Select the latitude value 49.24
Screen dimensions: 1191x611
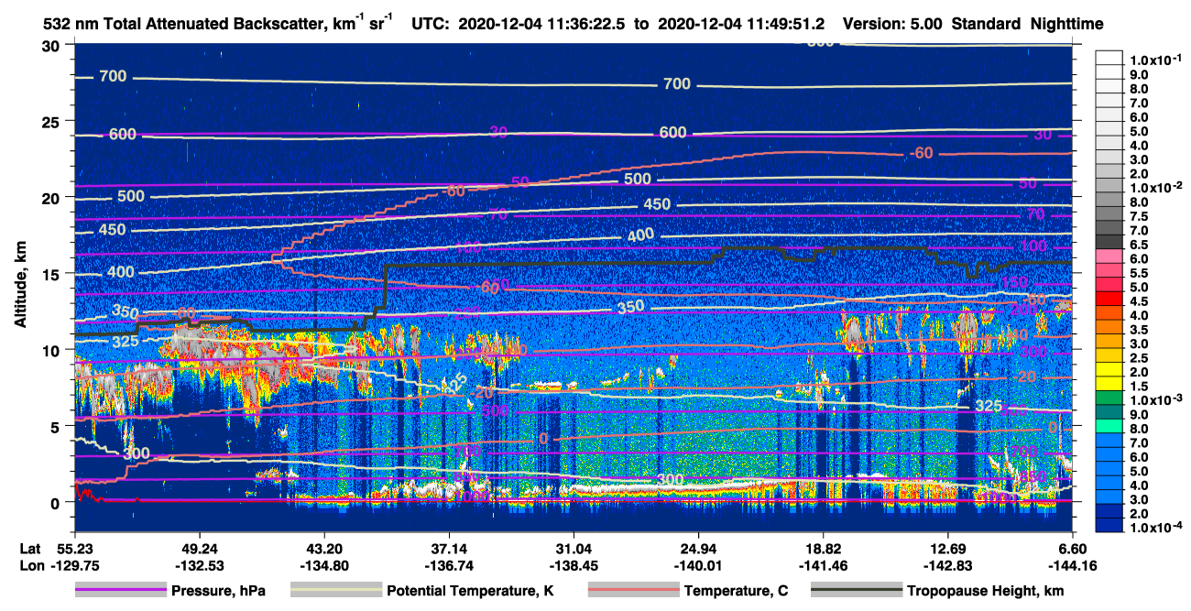pos(199,549)
